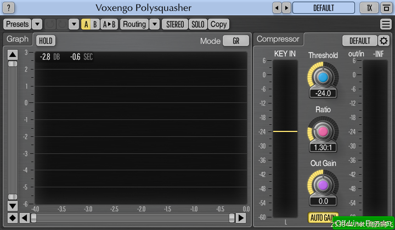
Task: Select the Compressor tab
Action: (278, 39)
